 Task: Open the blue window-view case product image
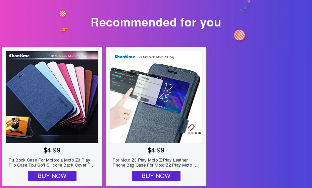(x=156, y=97)
